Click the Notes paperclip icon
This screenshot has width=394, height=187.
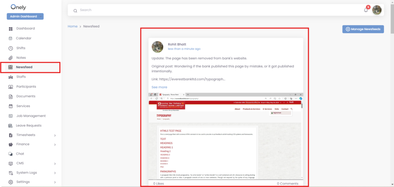click(x=10, y=58)
